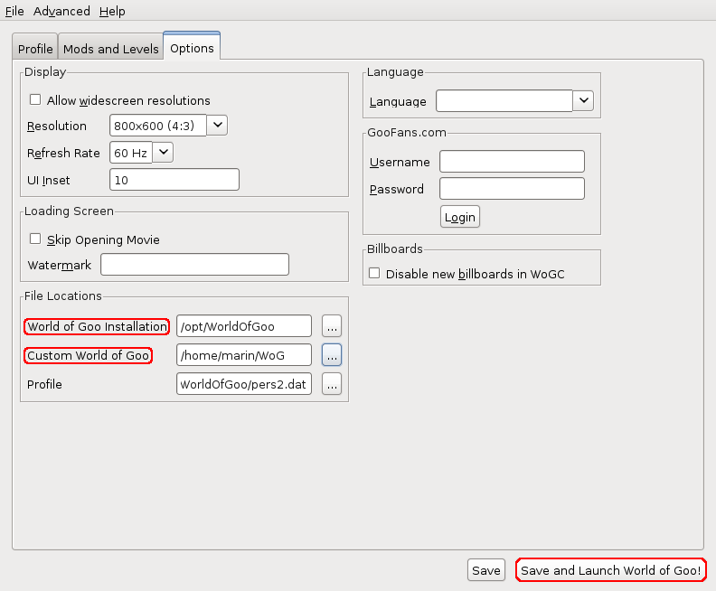Image resolution: width=716 pixels, height=591 pixels.
Task: Focus the Watermark text field
Action: [194, 265]
